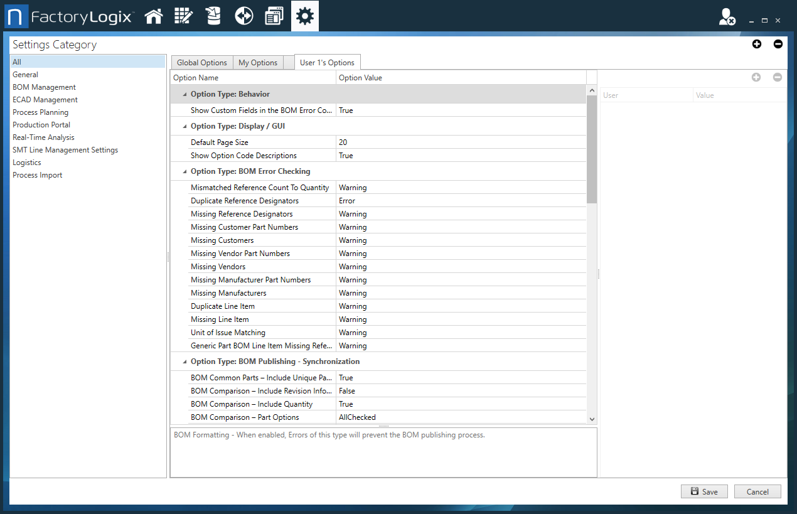This screenshot has width=797, height=514.
Task: Open the reports windows icon
Action: click(x=274, y=15)
